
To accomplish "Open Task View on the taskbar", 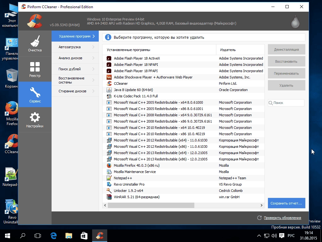I will [x=38, y=236].
